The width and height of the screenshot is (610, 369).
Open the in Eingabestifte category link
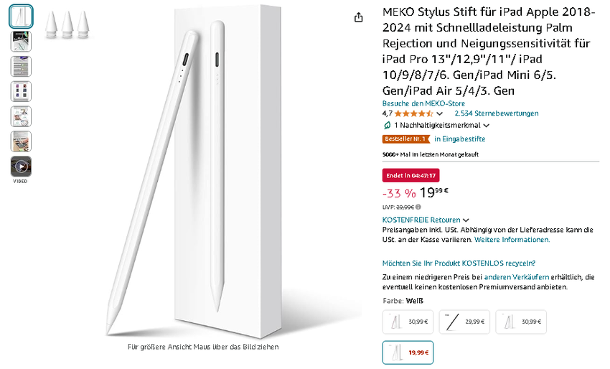coord(459,139)
